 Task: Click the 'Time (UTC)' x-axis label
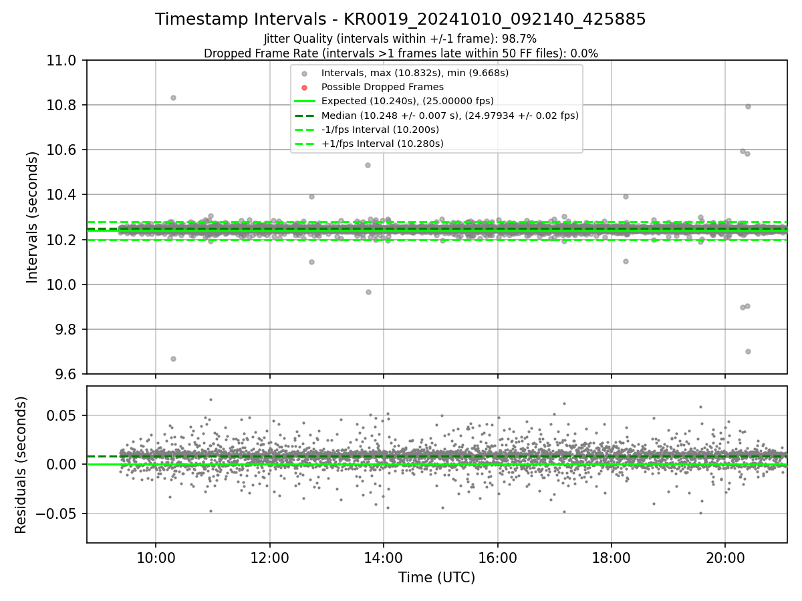(436, 578)
